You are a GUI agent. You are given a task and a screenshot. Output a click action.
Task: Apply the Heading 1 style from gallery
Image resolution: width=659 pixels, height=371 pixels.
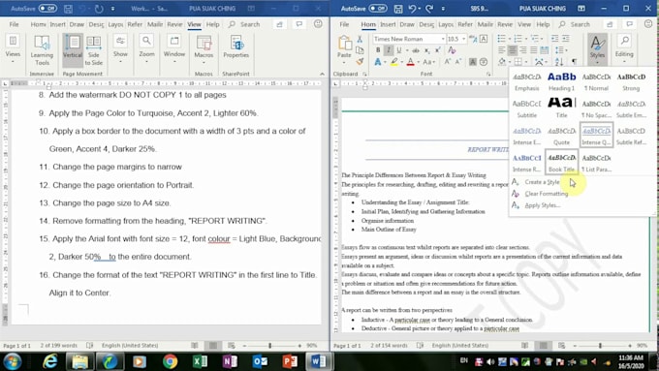[561, 81]
